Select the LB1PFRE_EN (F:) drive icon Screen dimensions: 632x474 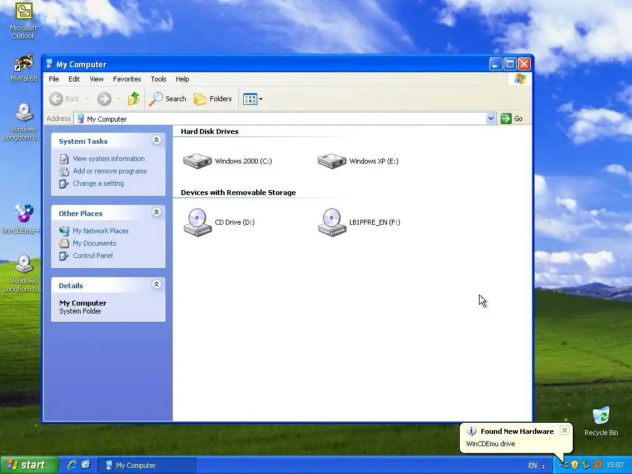coord(332,222)
